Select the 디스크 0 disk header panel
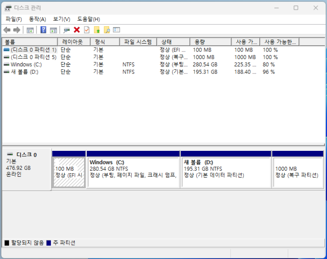 27,169
